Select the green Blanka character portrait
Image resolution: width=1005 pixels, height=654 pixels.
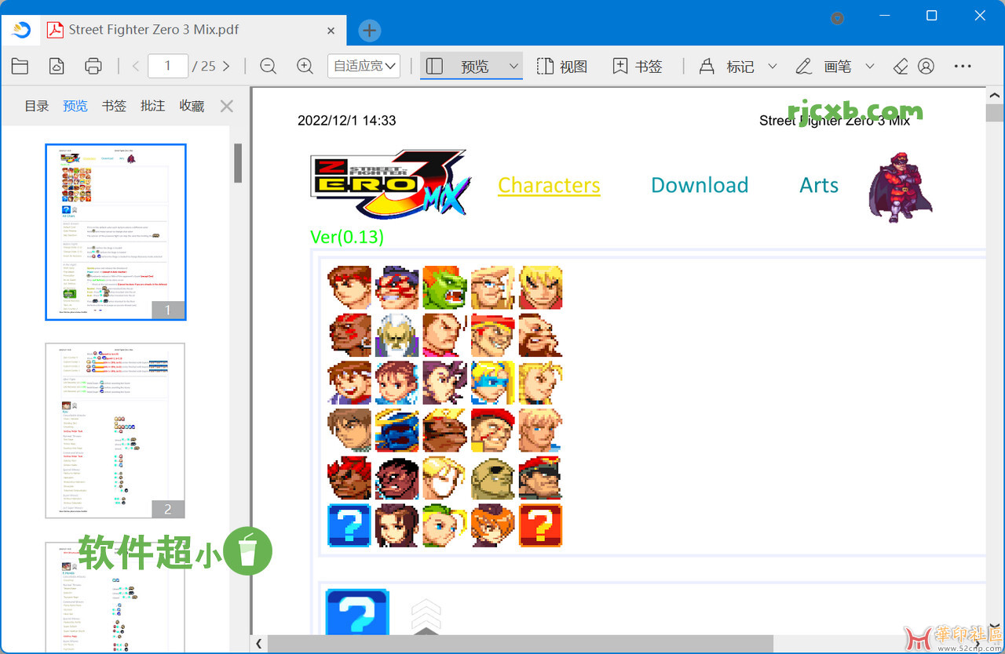[444, 287]
